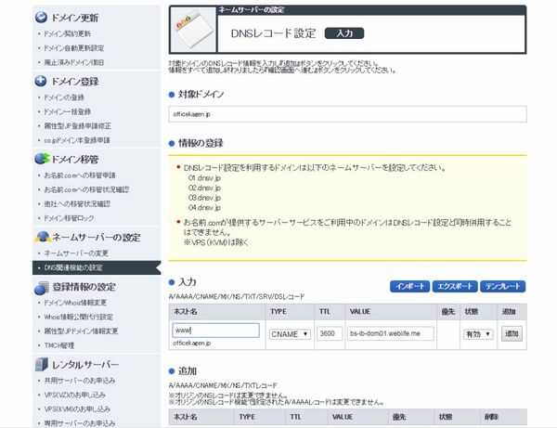Click the 04.dnsv.jp nameserver text
557x428 pixels.
point(204,207)
